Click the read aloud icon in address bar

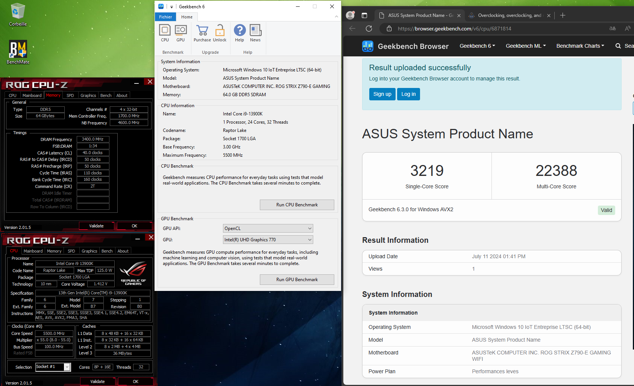(628, 29)
